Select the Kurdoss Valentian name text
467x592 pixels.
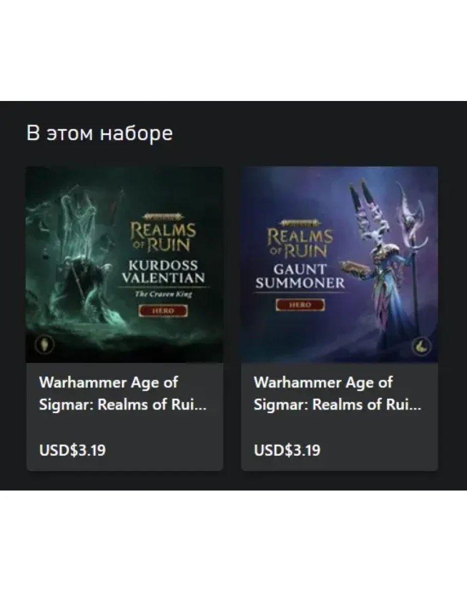click(x=163, y=272)
